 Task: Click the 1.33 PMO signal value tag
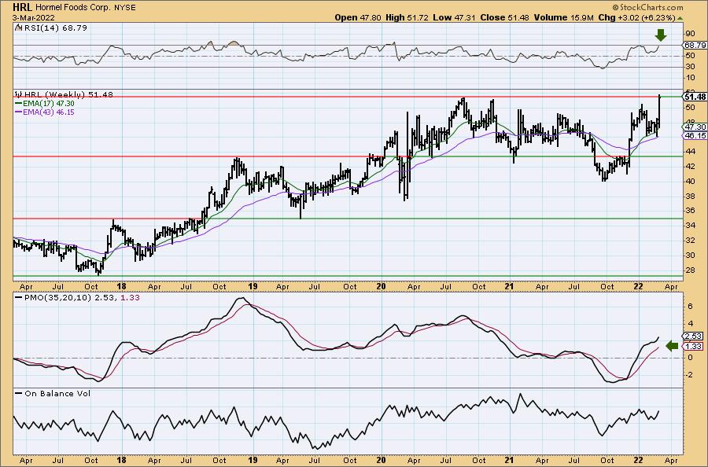pyautogui.click(x=693, y=346)
